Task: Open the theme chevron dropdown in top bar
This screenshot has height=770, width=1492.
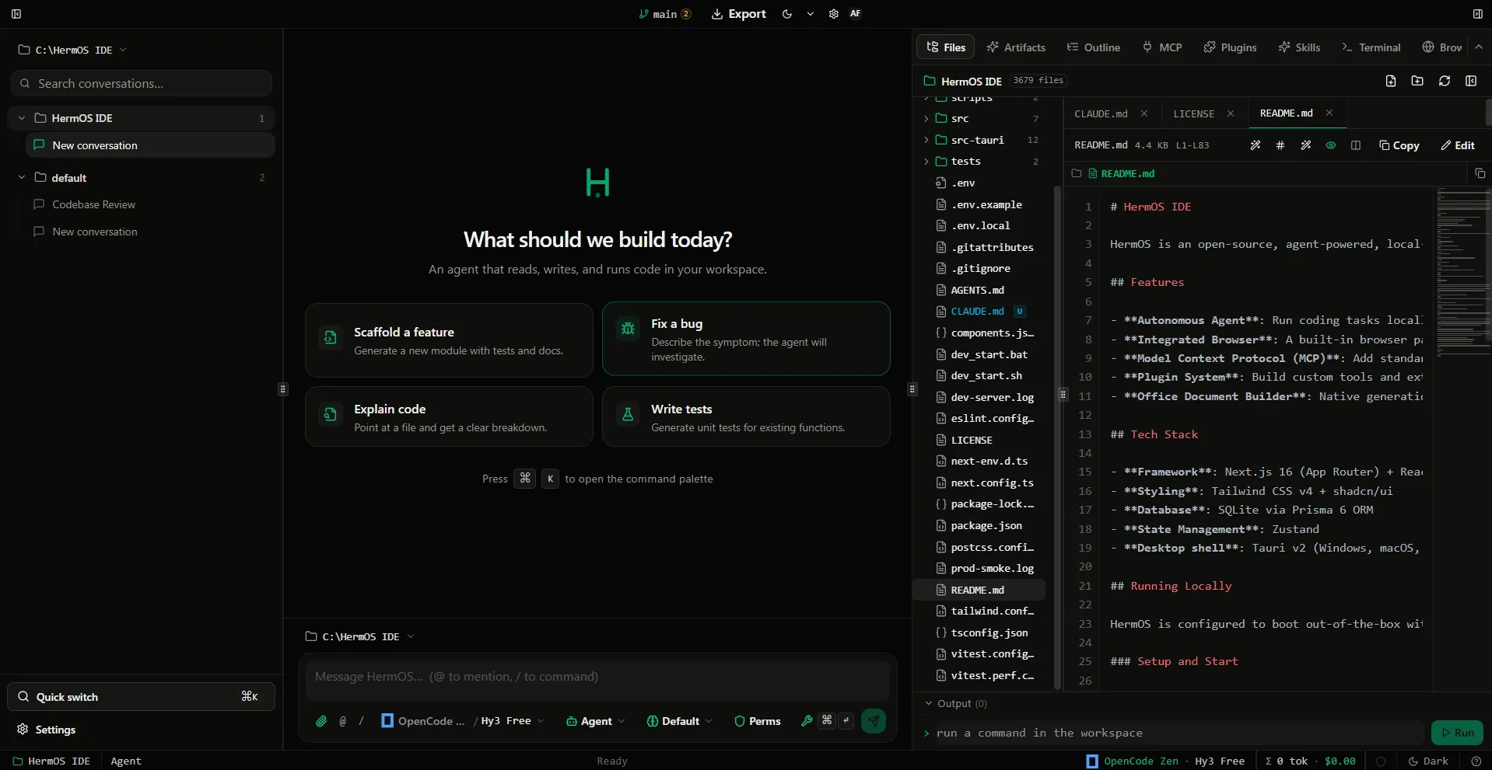Action: [x=811, y=14]
